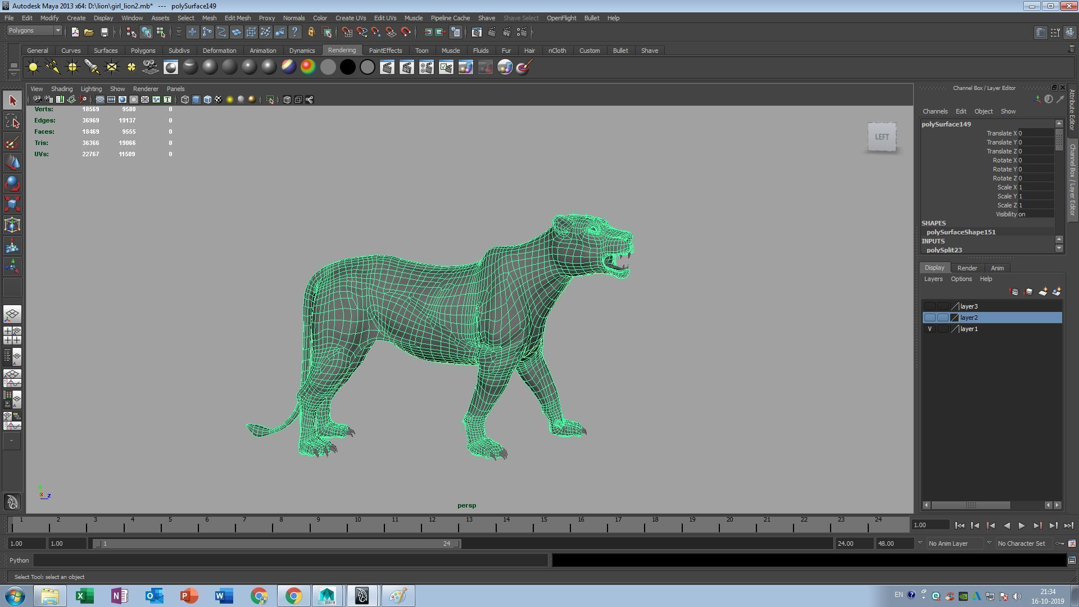Viewport: 1079px width, 607px height.
Task: Toggle textured display in viewport toolbar
Action: pos(219,99)
